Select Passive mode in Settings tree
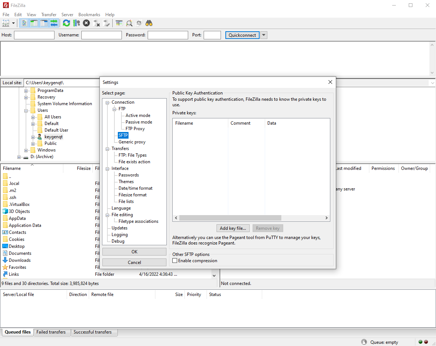 coord(139,122)
